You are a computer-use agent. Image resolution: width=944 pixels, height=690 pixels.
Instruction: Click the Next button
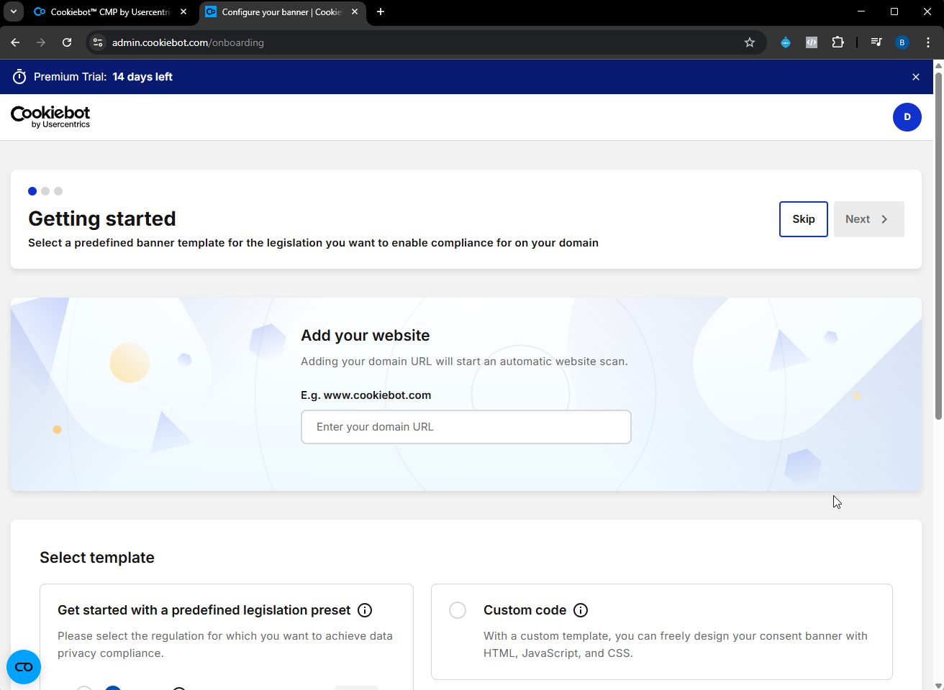tap(868, 219)
